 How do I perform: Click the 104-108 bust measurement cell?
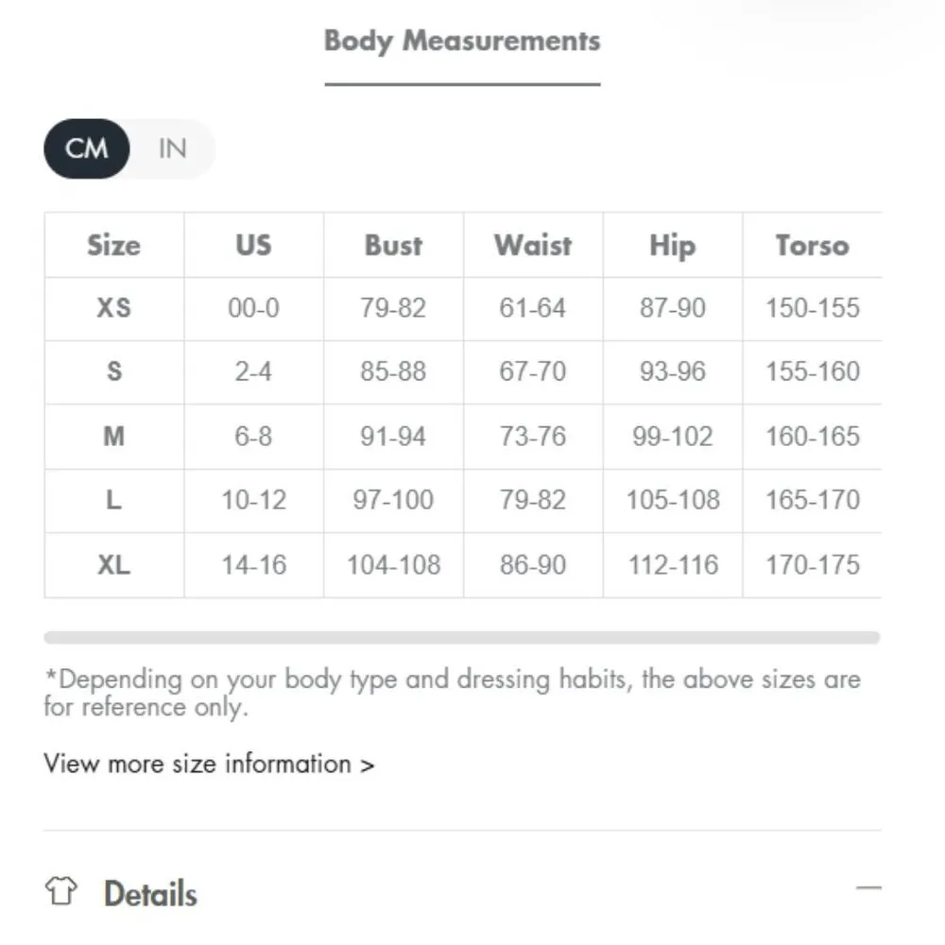(393, 565)
